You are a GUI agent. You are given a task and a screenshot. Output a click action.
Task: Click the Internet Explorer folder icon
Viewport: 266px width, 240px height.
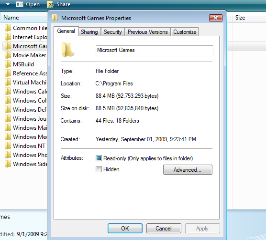8,37
